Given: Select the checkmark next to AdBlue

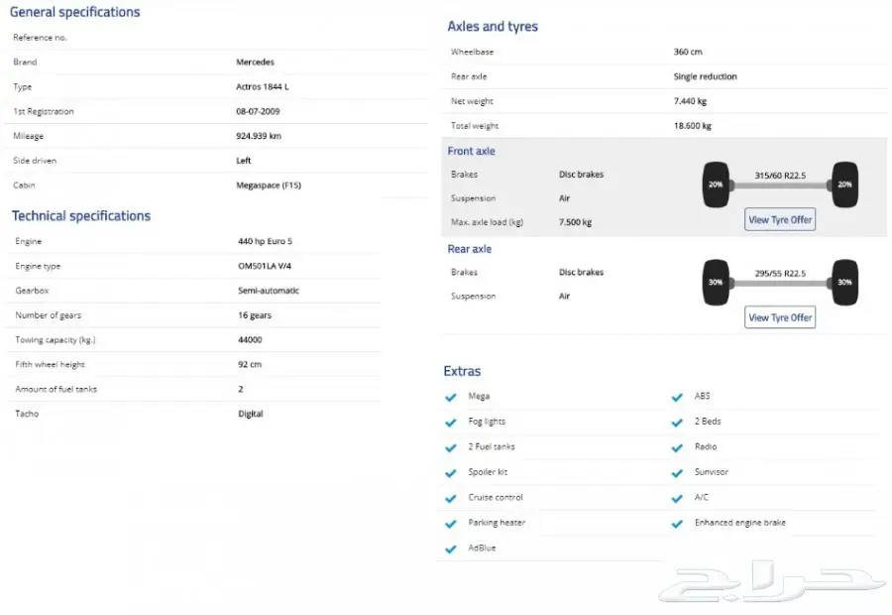Looking at the screenshot, I should tap(451, 549).
